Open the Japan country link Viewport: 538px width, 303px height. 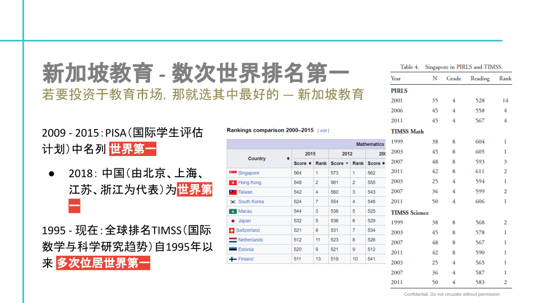pyautogui.click(x=244, y=221)
